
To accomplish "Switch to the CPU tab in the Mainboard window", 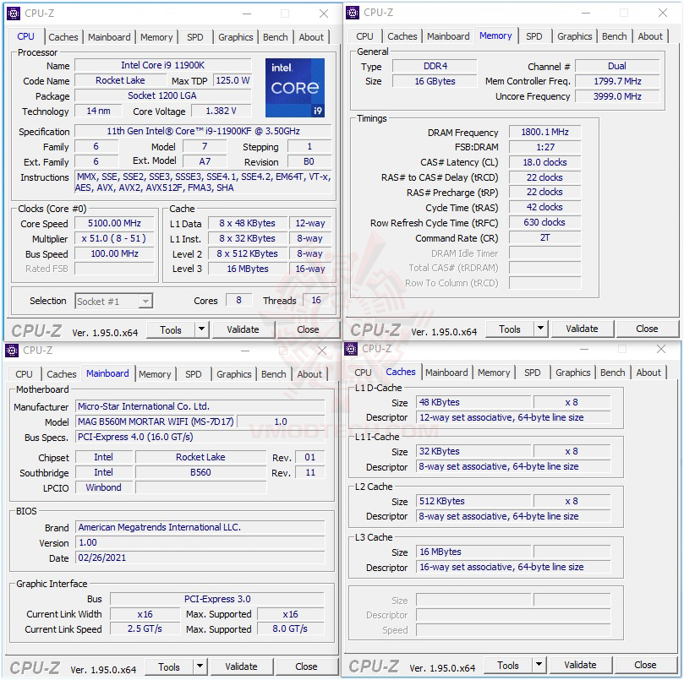I will (23, 374).
